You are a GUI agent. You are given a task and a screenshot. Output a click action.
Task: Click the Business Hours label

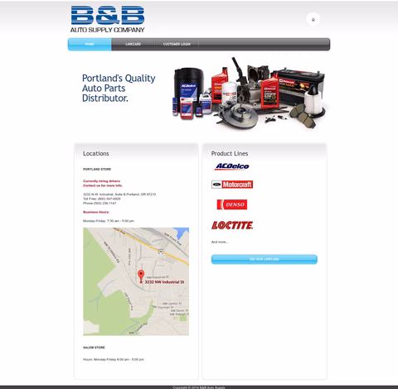click(x=96, y=212)
